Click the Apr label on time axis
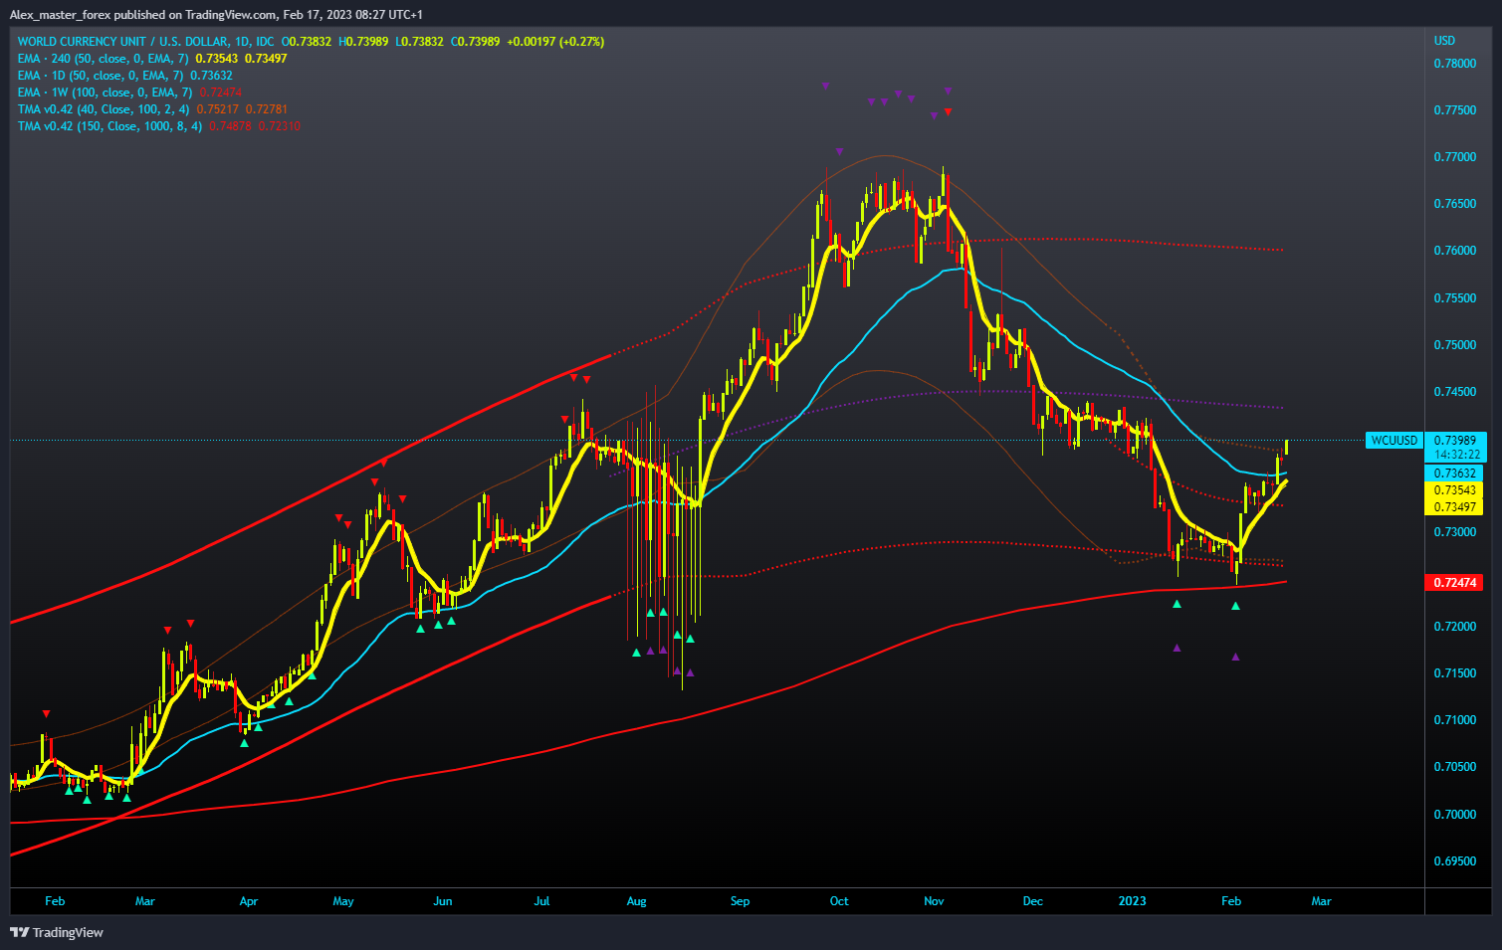1502x950 pixels. (249, 901)
